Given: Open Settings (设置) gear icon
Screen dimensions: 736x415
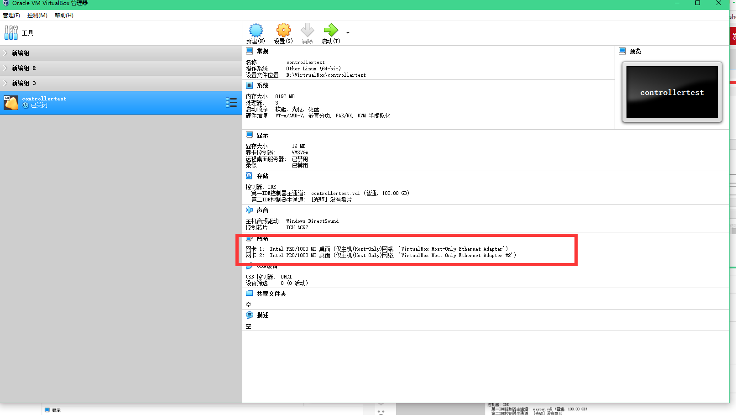Looking at the screenshot, I should point(283,30).
